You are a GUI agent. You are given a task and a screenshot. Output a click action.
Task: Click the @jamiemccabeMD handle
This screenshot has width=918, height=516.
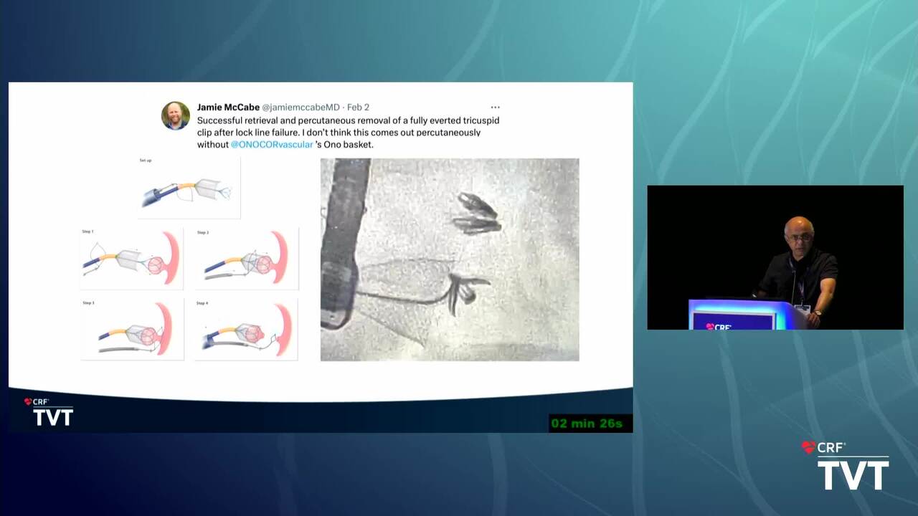pyautogui.click(x=301, y=107)
